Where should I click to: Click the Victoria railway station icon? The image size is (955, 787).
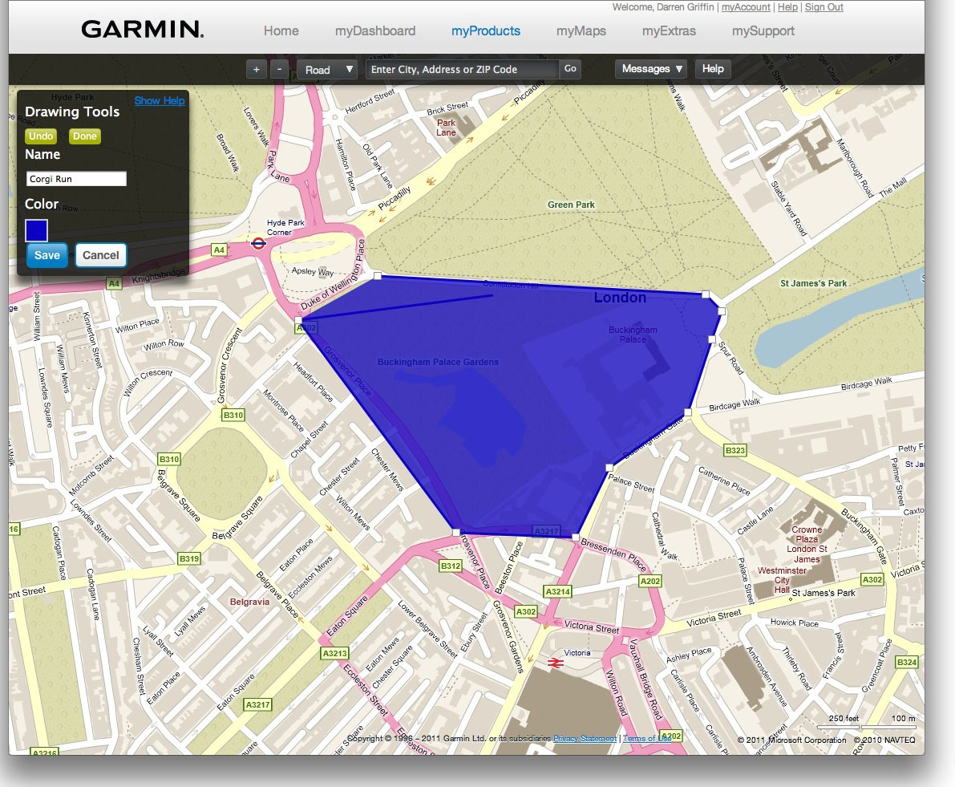tap(555, 663)
